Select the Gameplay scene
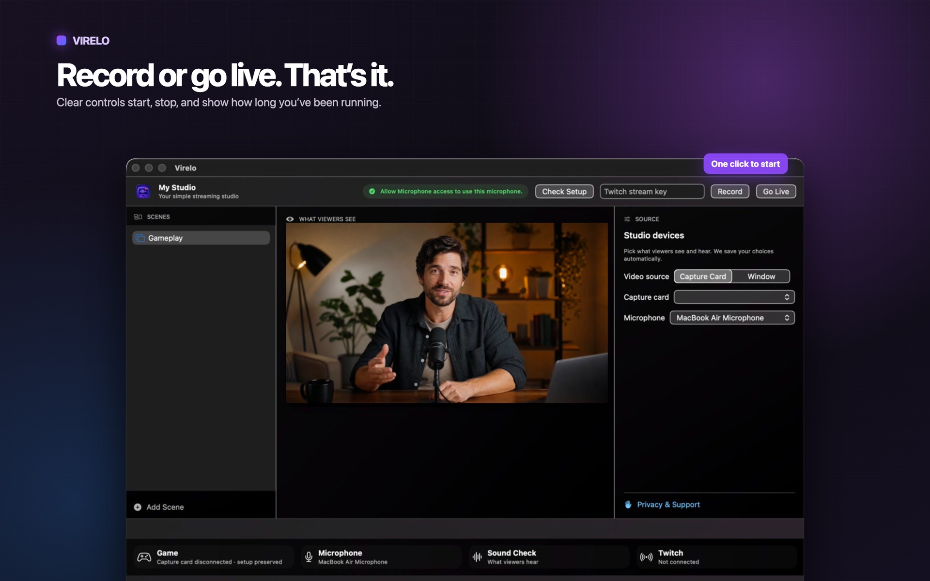The height and width of the screenshot is (581, 930). coord(201,238)
